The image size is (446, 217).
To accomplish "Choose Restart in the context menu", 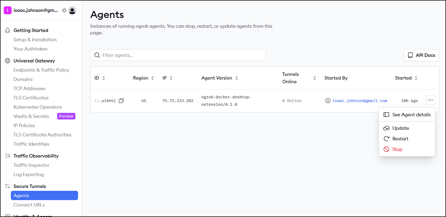I will 400,139.
